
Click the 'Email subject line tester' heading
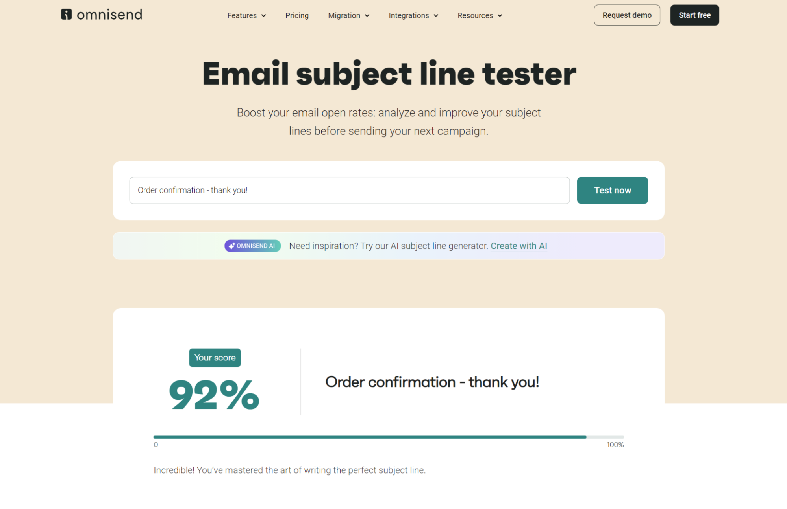point(389,73)
